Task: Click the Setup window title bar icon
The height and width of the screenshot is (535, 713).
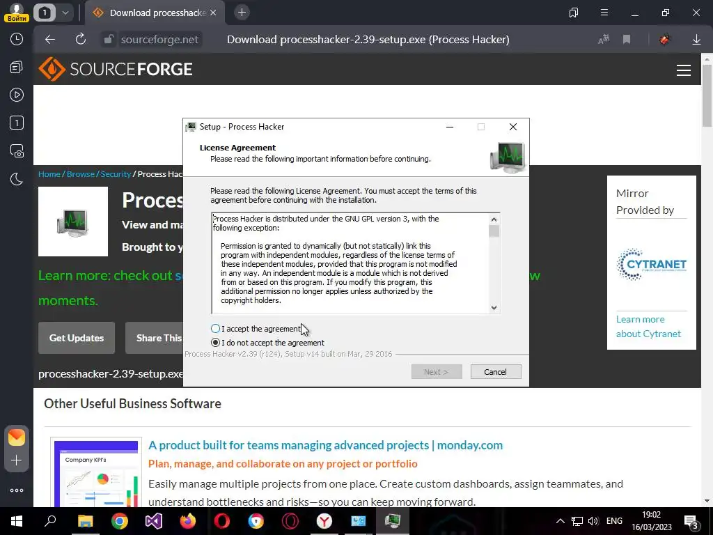Action: [x=191, y=127]
